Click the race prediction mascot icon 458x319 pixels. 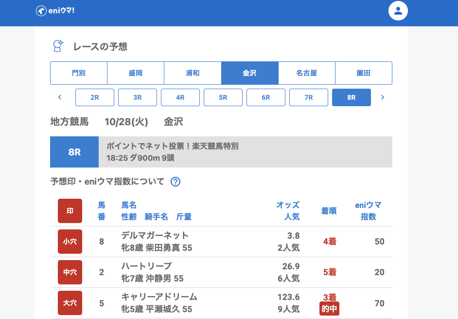tap(58, 46)
